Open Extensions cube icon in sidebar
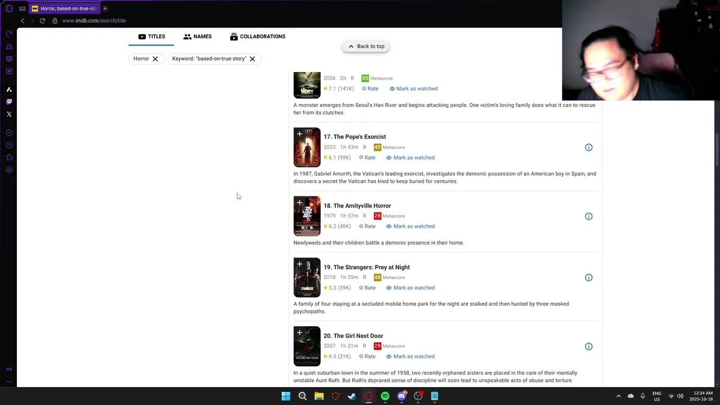Screen dimensions: 720x405 [9, 157]
